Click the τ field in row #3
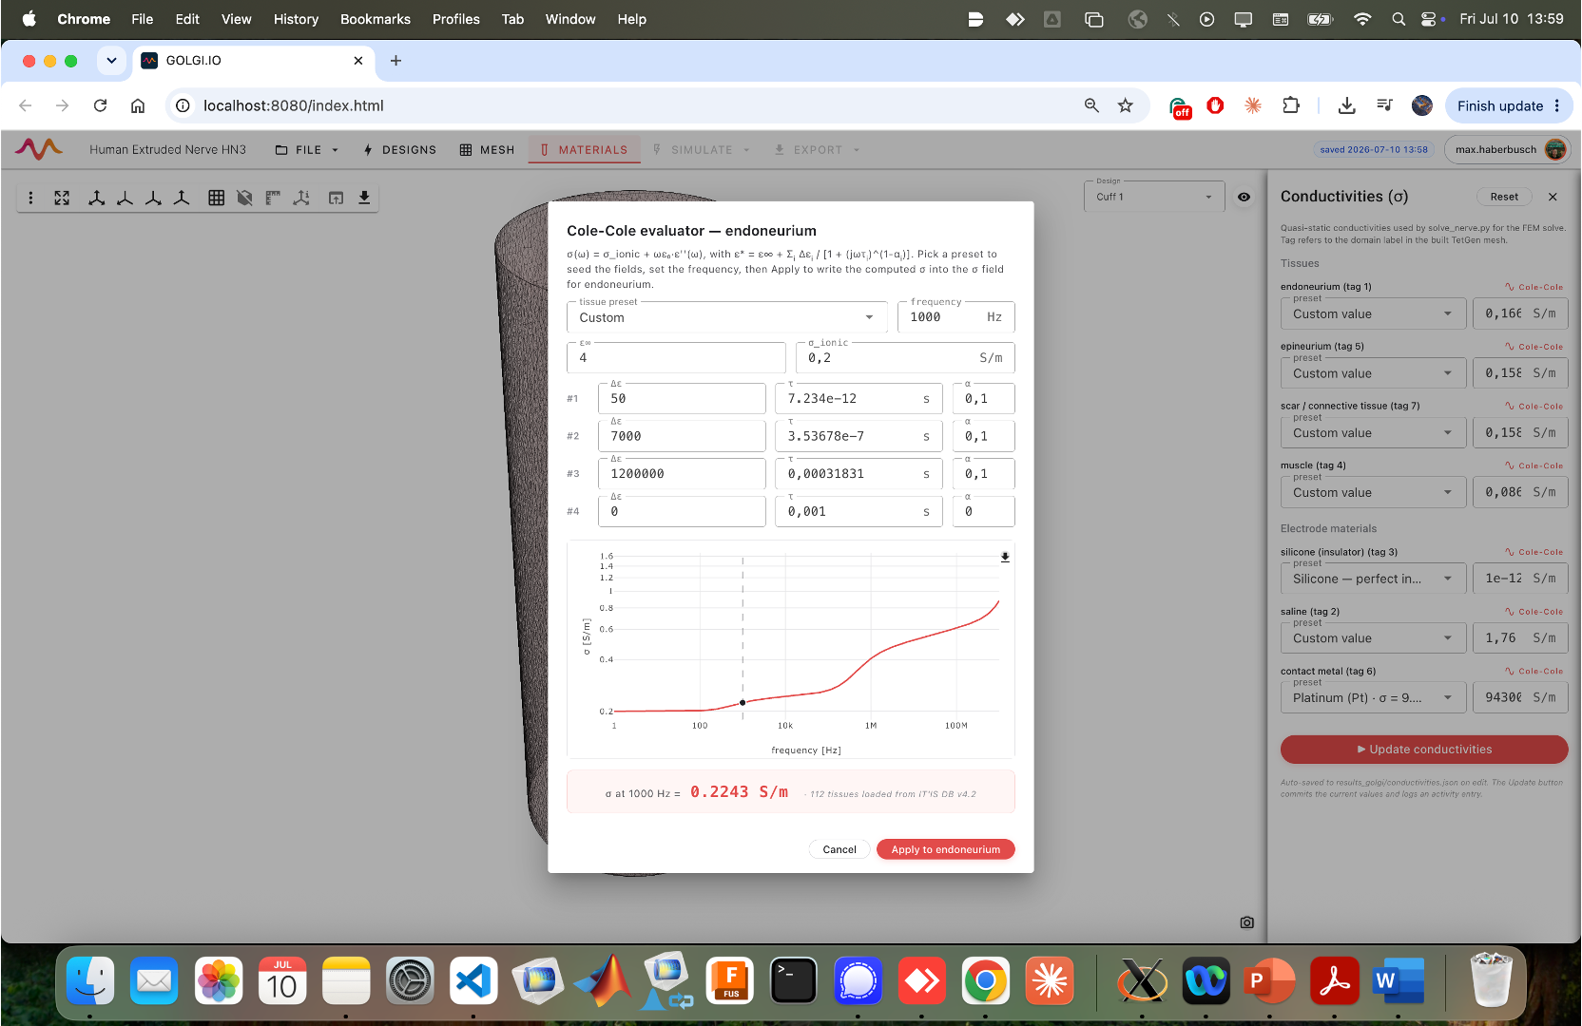This screenshot has width=1582, height=1026. 859,473
